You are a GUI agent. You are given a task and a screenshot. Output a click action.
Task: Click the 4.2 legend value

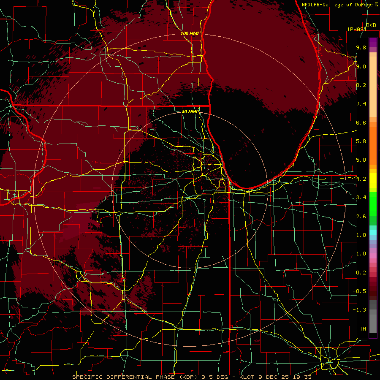tap(361, 179)
